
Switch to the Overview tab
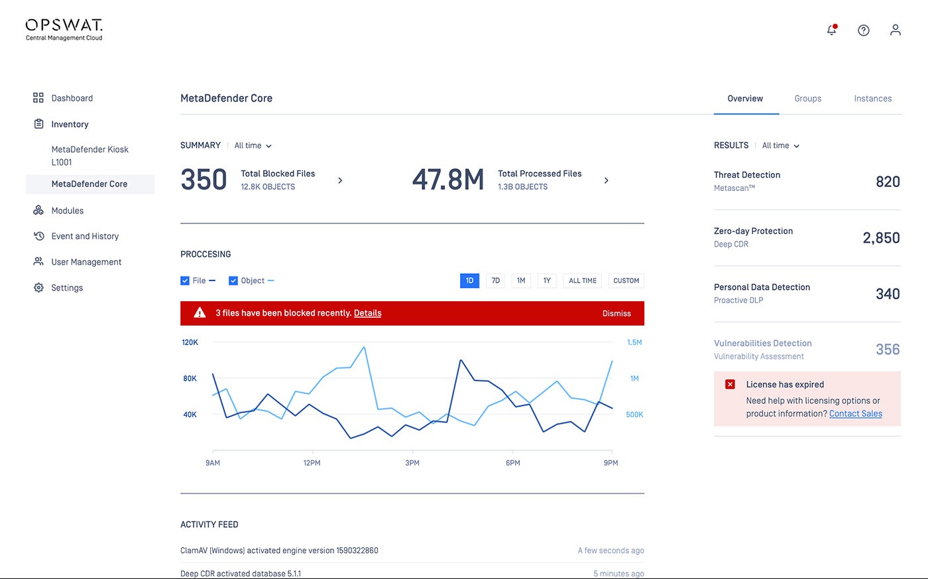tap(745, 99)
